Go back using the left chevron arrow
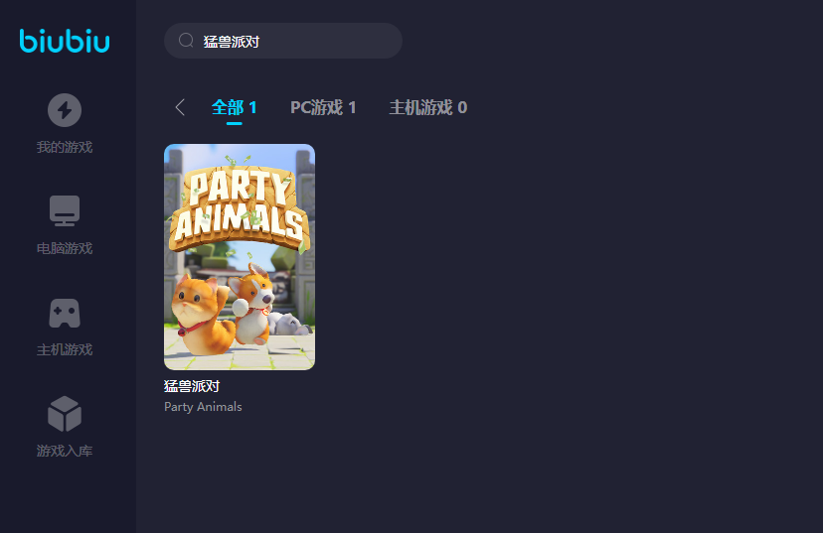Screen dimensions: 823x533 click(180, 107)
